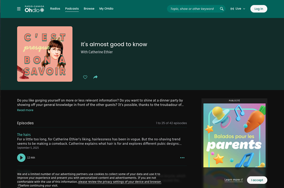Open the privacy settings review link
The width and height of the screenshot is (284, 188).
click(x=120, y=182)
